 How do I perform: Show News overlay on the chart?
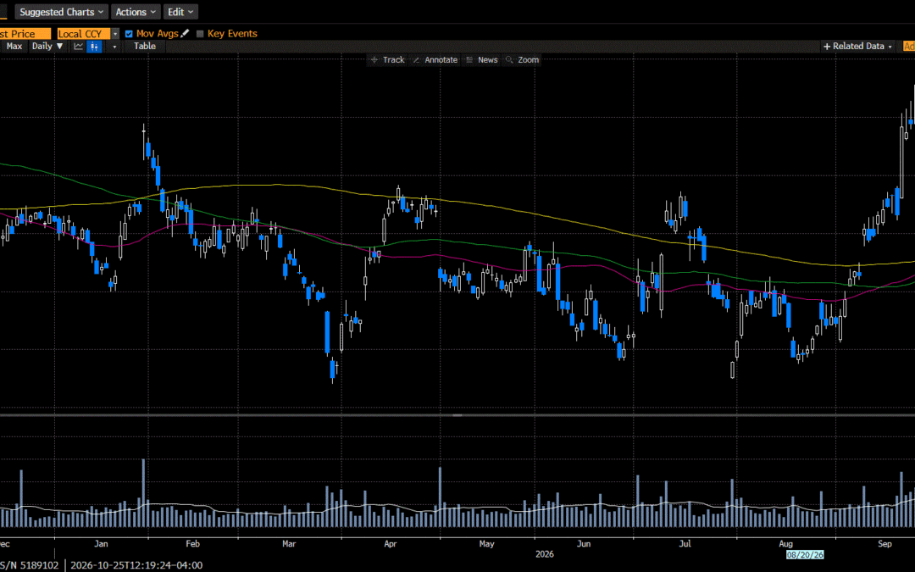[482, 59]
